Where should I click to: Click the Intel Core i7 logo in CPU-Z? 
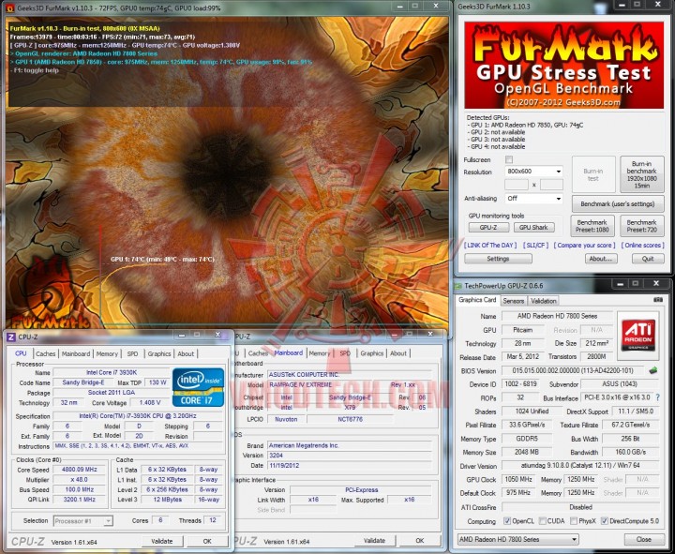tap(198, 387)
